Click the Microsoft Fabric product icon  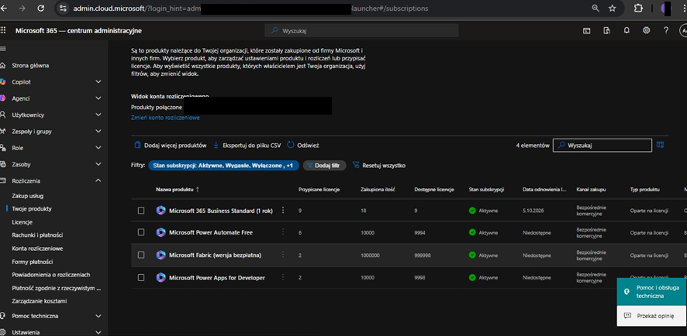click(x=161, y=255)
